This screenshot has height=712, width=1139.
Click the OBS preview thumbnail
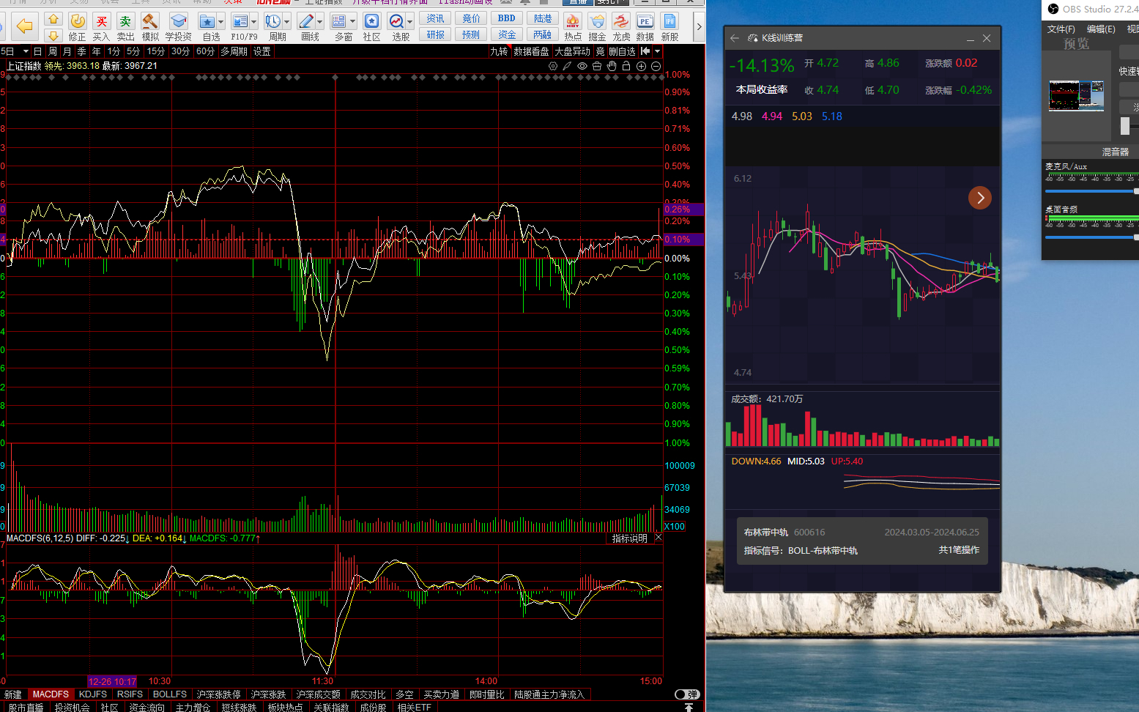pyautogui.click(x=1076, y=96)
